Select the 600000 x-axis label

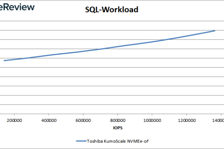(83, 120)
